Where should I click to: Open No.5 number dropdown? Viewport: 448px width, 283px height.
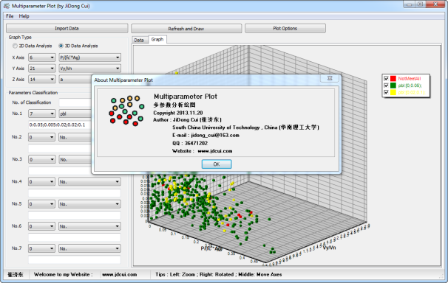(41, 204)
